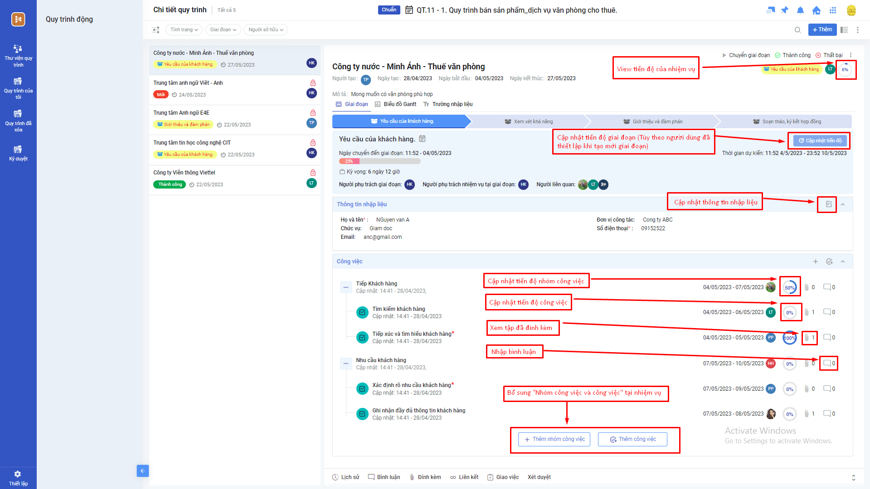Toggle Ghi nhận đầy đủ thông tin check
The width and height of the screenshot is (870, 489).
pyautogui.click(x=362, y=414)
